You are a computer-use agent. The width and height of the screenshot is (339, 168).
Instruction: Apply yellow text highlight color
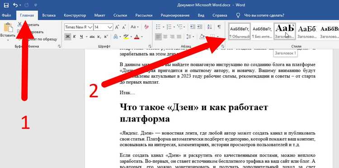(126, 37)
